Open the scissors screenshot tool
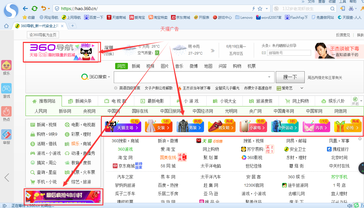The height and width of the screenshot is (208, 364). pos(351,8)
